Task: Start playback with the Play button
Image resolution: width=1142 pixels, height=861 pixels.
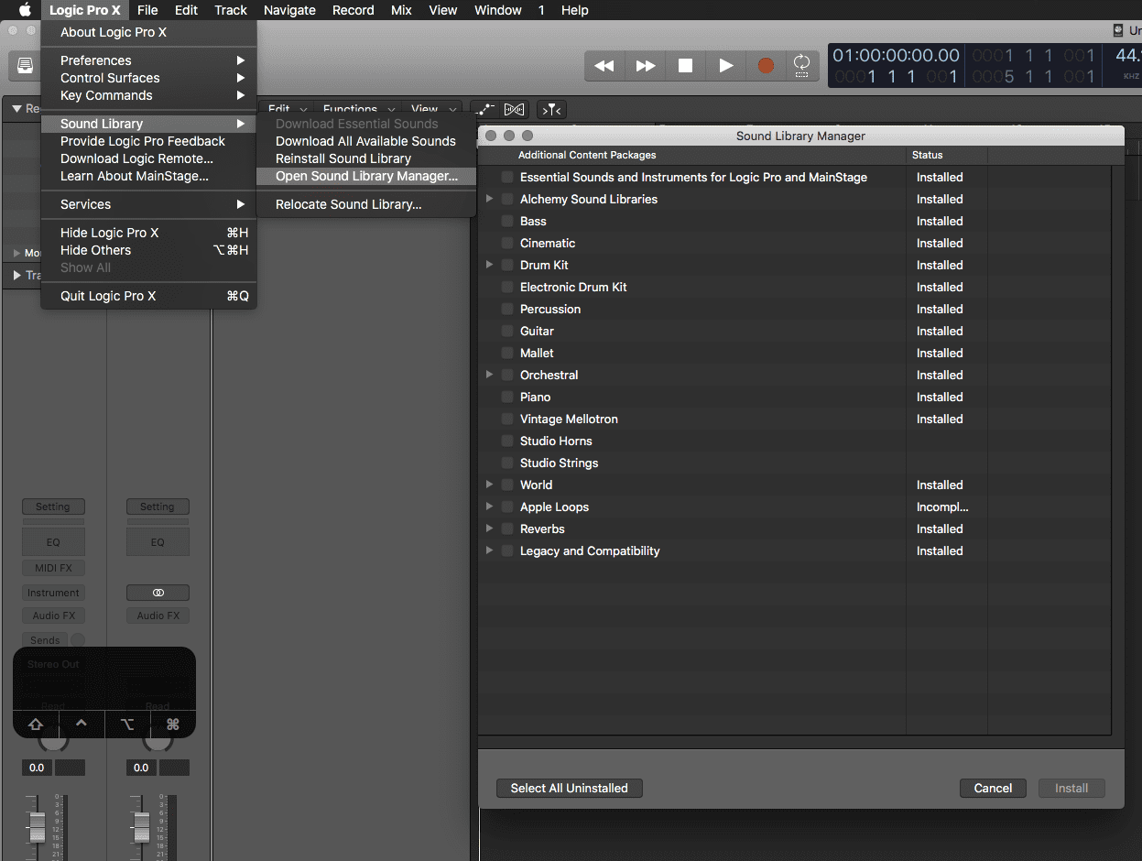Action: [x=725, y=66]
